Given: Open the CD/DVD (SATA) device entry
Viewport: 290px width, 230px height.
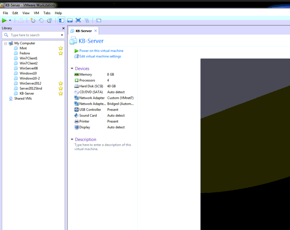Looking at the screenshot, I should click(91, 92).
